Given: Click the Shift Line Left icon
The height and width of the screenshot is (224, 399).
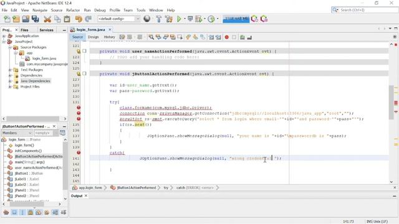Looking at the screenshot, I should [211, 37].
